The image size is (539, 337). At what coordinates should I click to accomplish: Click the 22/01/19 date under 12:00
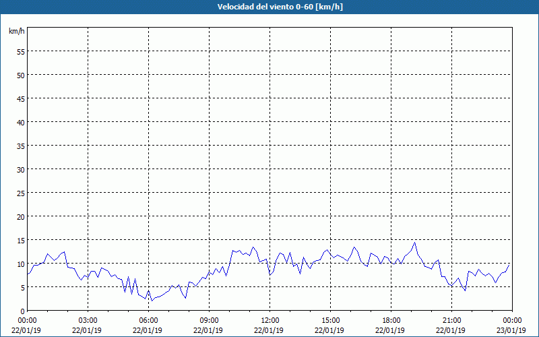pyautogui.click(x=268, y=330)
